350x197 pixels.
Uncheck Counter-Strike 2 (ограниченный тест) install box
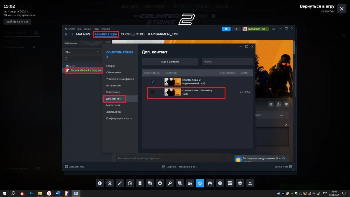153,81
